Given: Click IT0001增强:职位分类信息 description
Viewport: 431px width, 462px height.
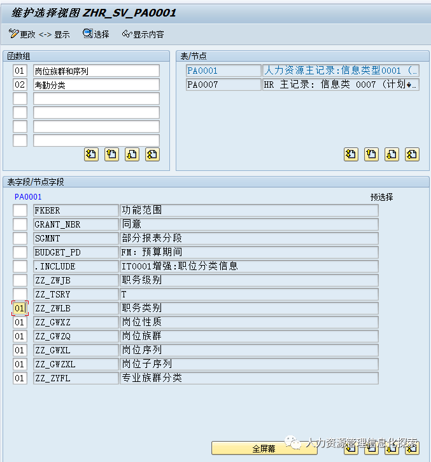Looking at the screenshot, I should tap(249, 266).
